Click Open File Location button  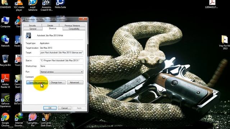point(37,82)
